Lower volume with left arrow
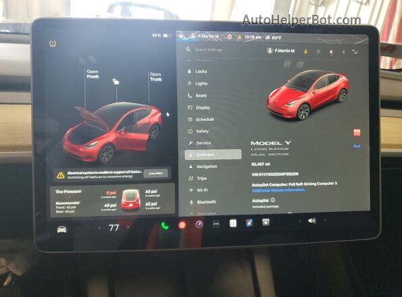402x297 pixels. [x=299, y=221]
